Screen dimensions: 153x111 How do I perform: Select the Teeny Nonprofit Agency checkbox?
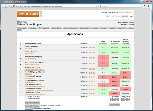coord(21,89)
